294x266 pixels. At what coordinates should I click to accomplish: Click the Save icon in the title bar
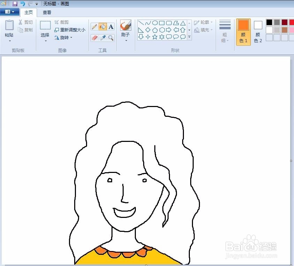14,3
